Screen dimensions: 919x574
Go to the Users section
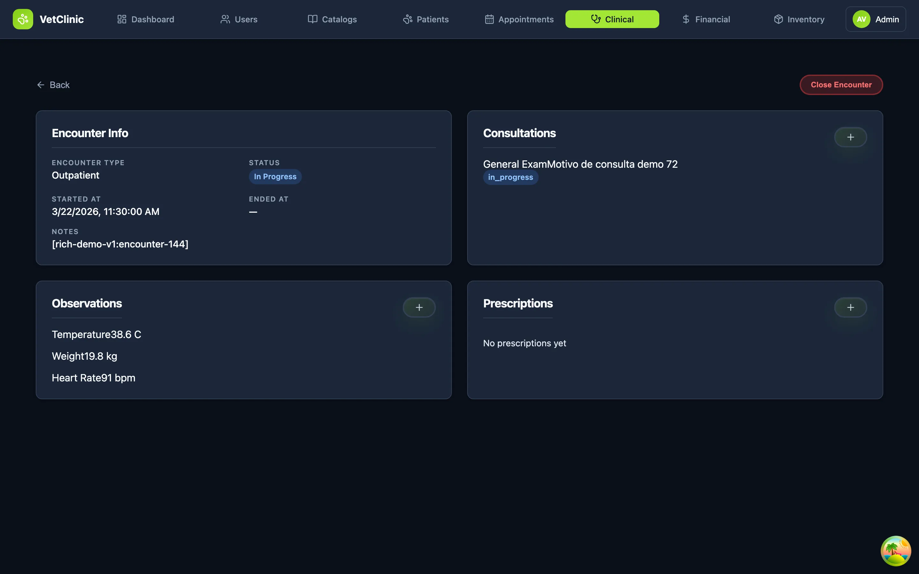click(x=239, y=19)
